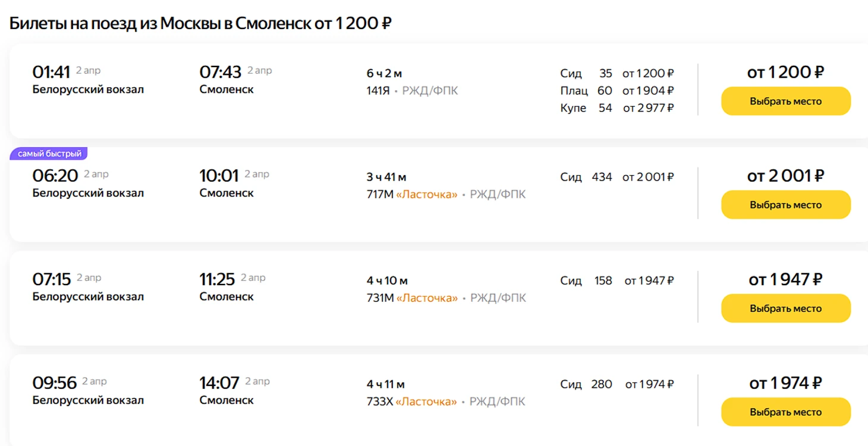Viewport: 868px width, 446px height.
Task: Click the price "от 1 947 ₽" heading
Action: point(785,279)
